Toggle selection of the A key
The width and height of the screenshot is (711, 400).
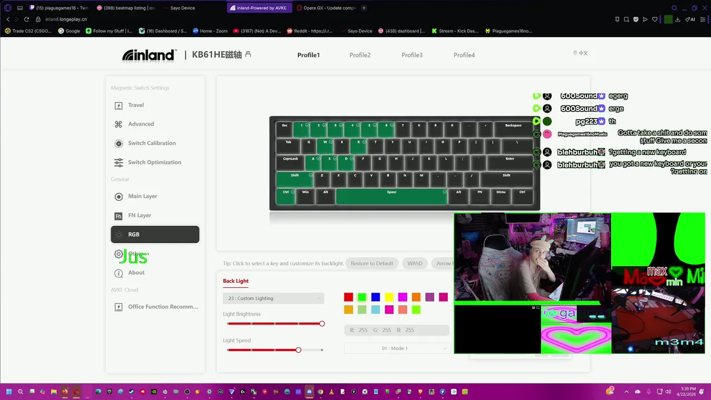[x=313, y=162]
